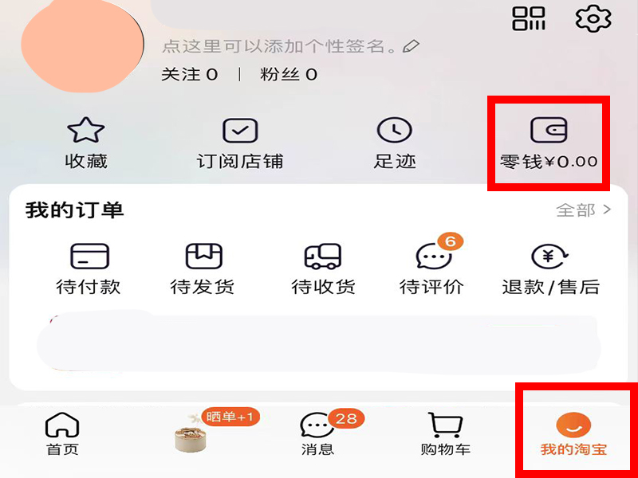Go to the 购物车 shopping cart tab
Viewport: 638px width, 478px height.
(446, 434)
